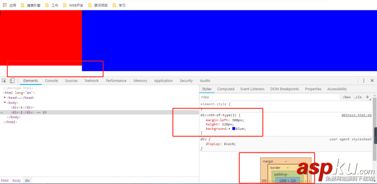Expand the head element node

tap(5, 97)
